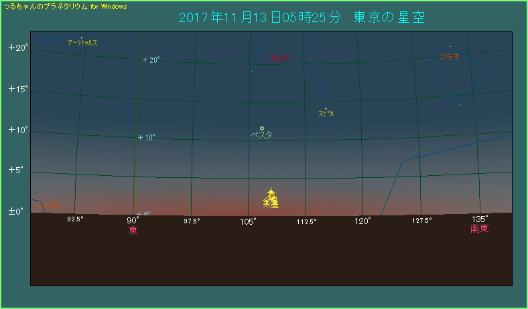
Task: Click the yellow Venus planet symbol near horizon
Action: 271,193
